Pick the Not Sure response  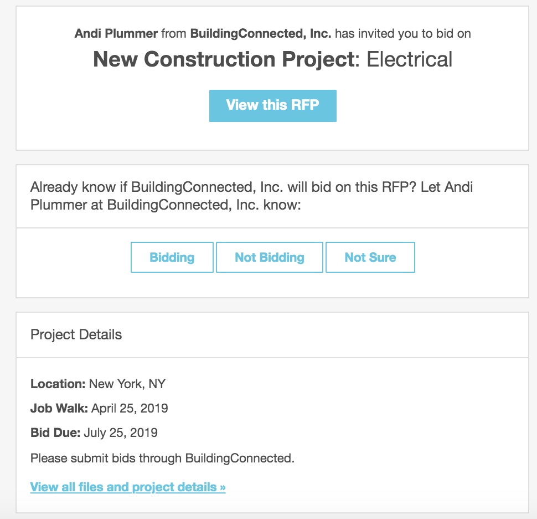coord(370,257)
